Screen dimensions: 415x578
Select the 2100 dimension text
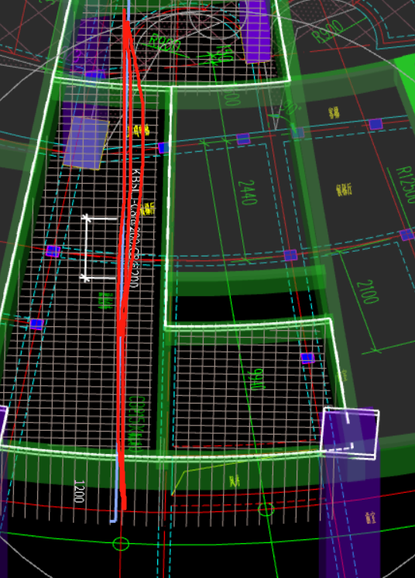click(x=368, y=291)
